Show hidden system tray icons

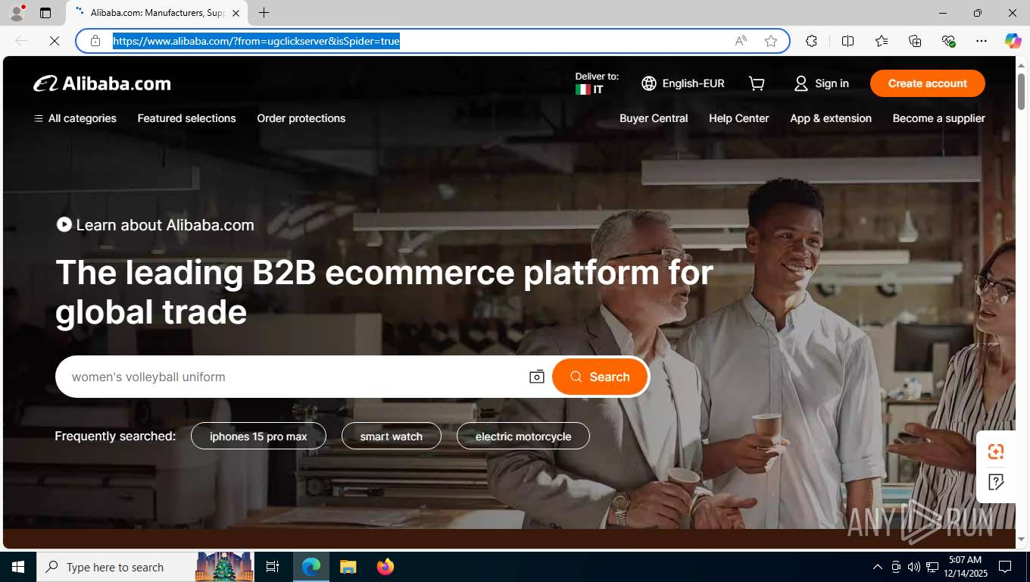(x=877, y=567)
